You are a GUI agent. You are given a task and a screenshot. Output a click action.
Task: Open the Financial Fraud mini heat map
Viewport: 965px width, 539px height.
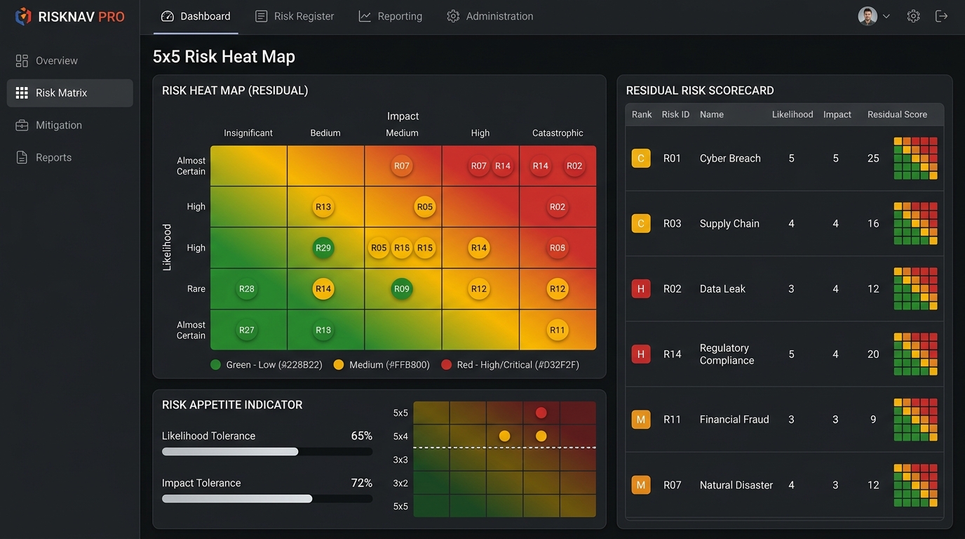pyautogui.click(x=916, y=420)
